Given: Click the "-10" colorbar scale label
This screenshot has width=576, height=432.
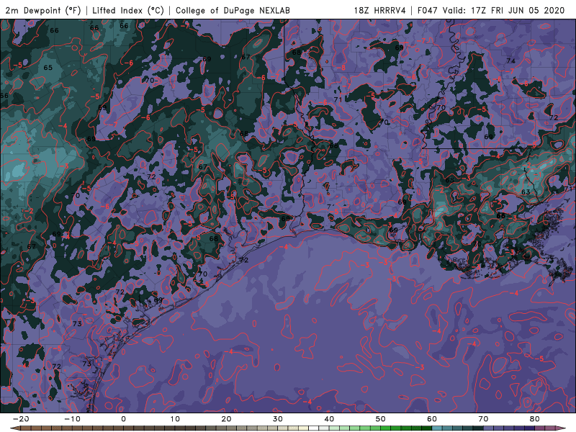Looking at the screenshot, I should click(72, 419).
